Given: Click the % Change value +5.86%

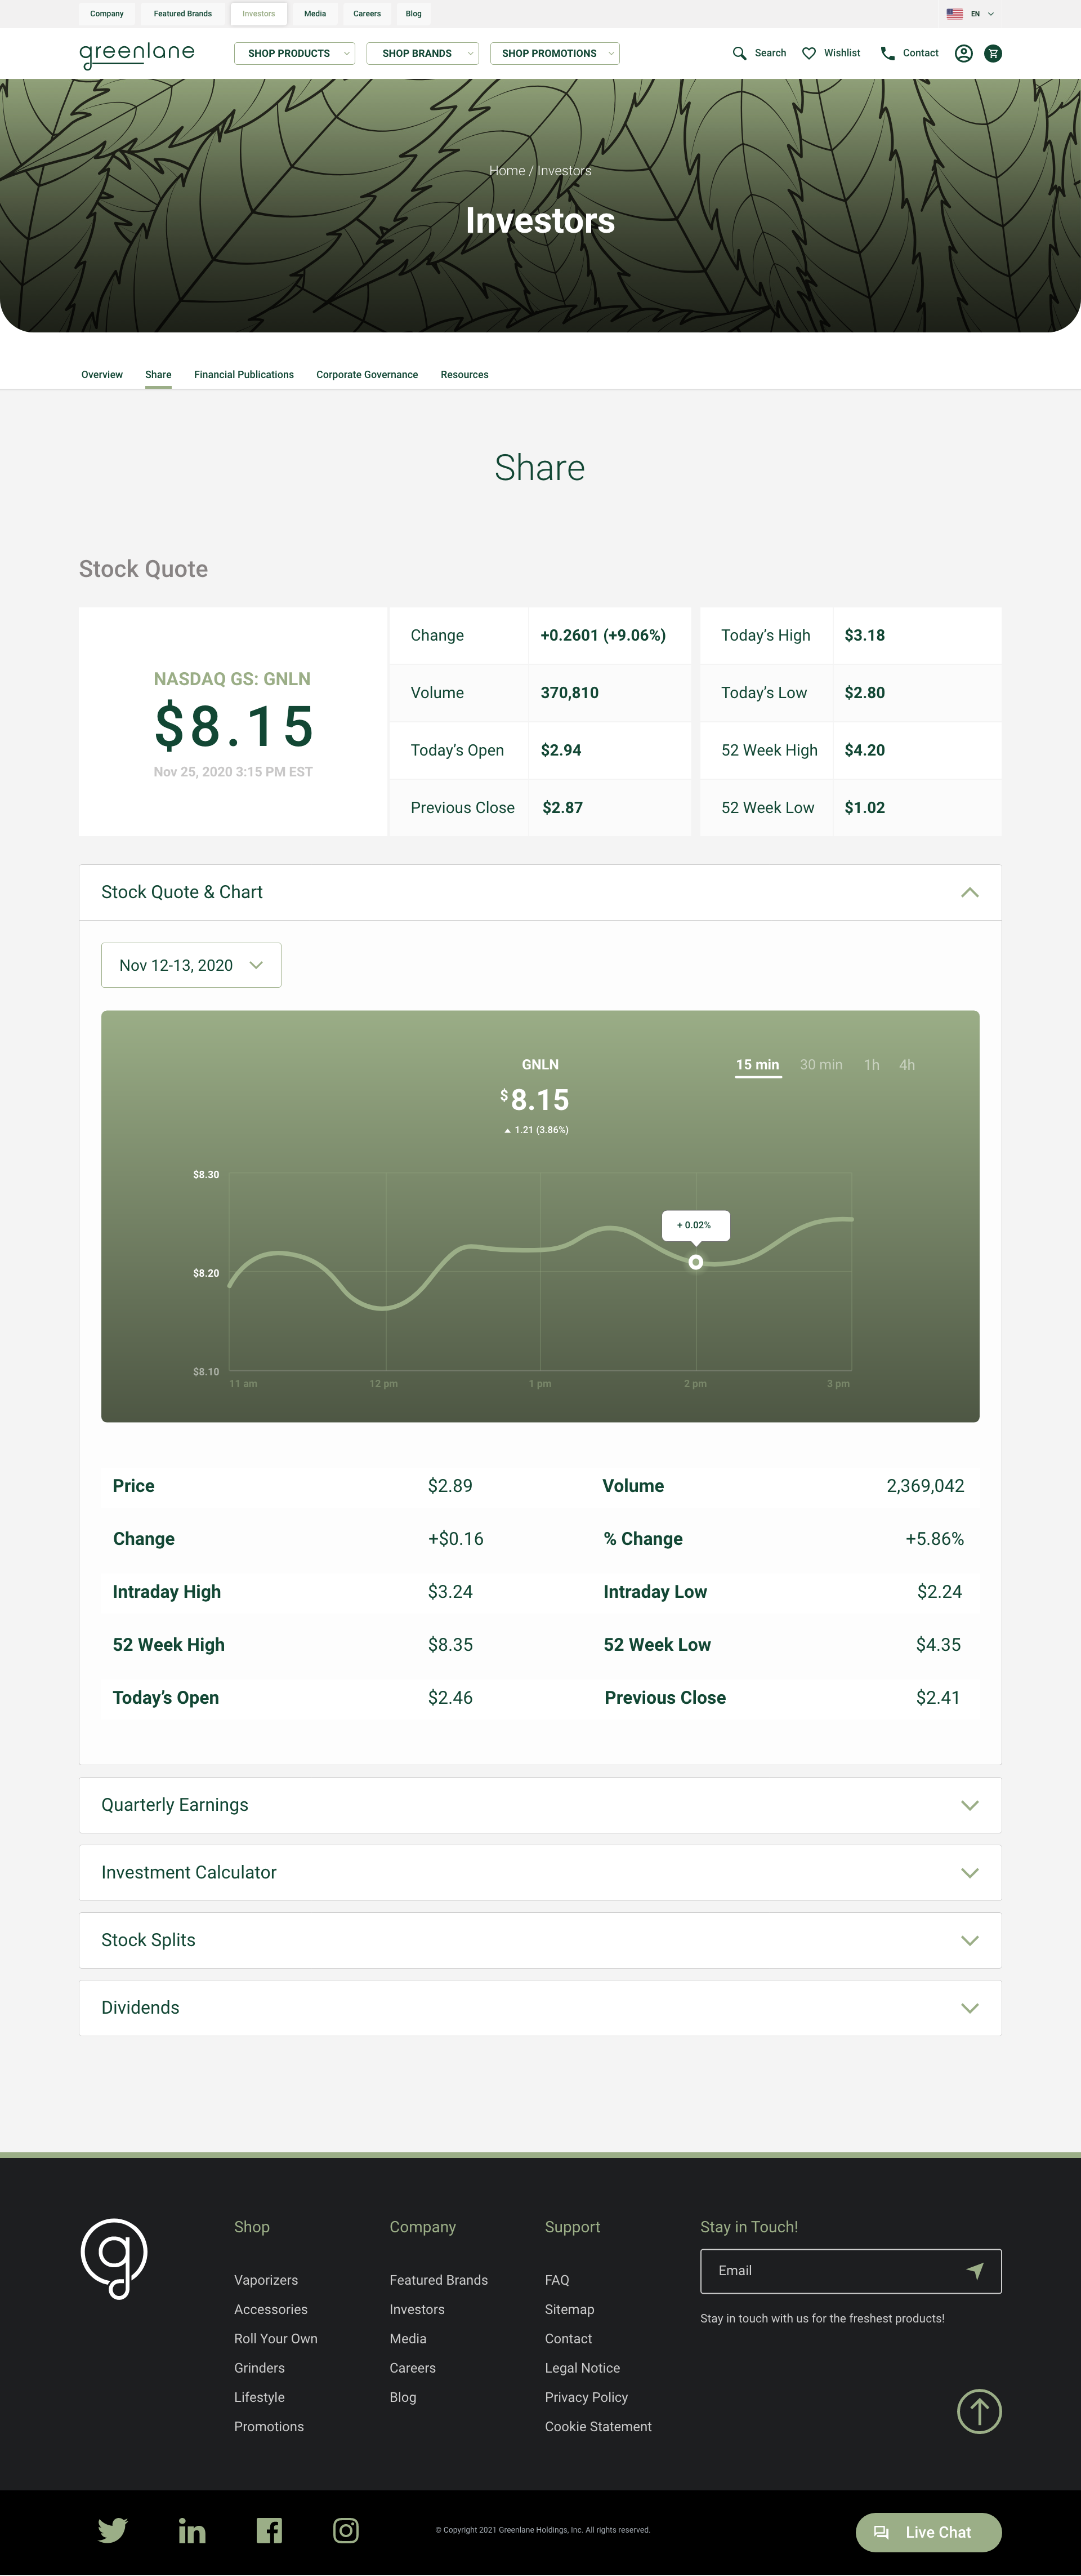Looking at the screenshot, I should pos(934,1539).
